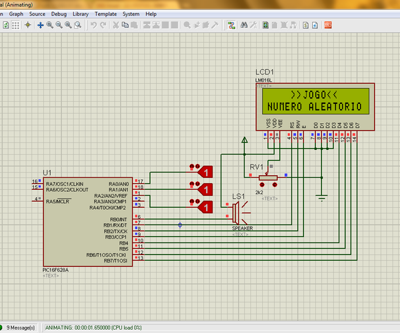
Task: Open the Library menu
Action: [x=80, y=13]
